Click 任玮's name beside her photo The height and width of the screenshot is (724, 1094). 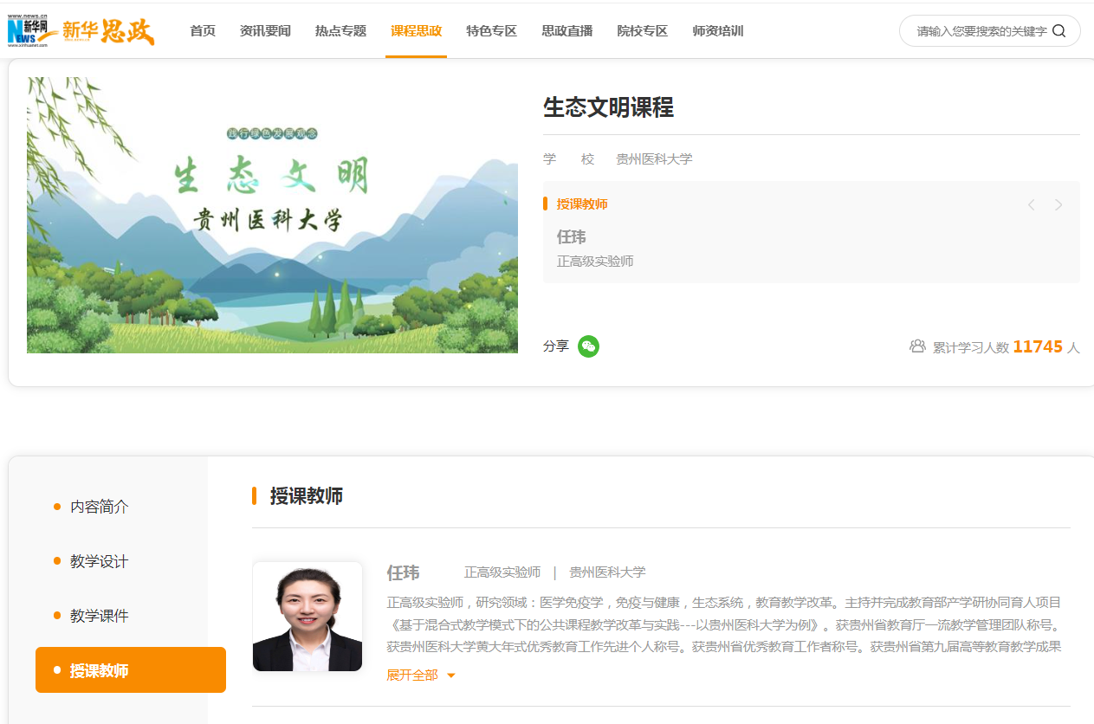click(x=403, y=572)
